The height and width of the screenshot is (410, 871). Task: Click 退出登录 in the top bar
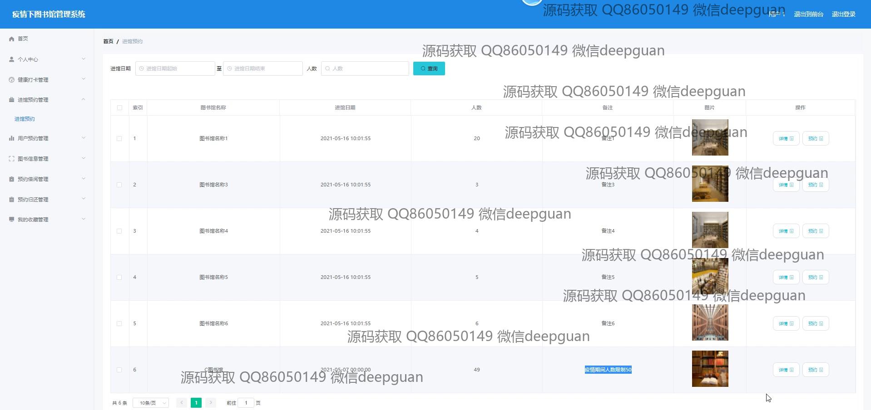click(843, 15)
